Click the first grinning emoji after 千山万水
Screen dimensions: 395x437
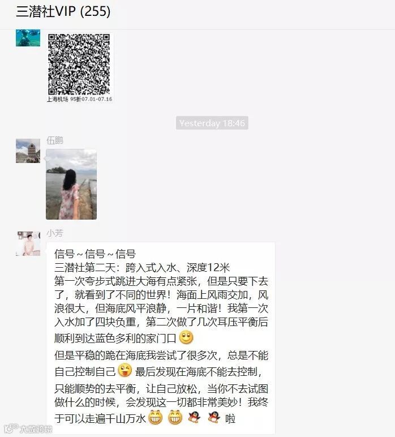[156, 418]
